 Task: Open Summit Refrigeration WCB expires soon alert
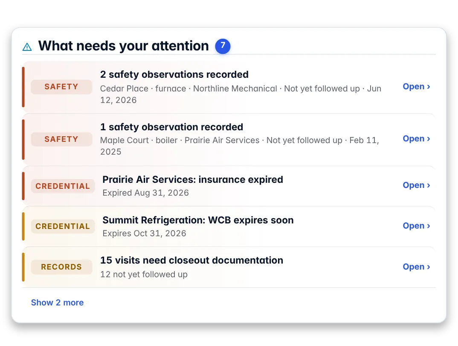pyautogui.click(x=416, y=226)
